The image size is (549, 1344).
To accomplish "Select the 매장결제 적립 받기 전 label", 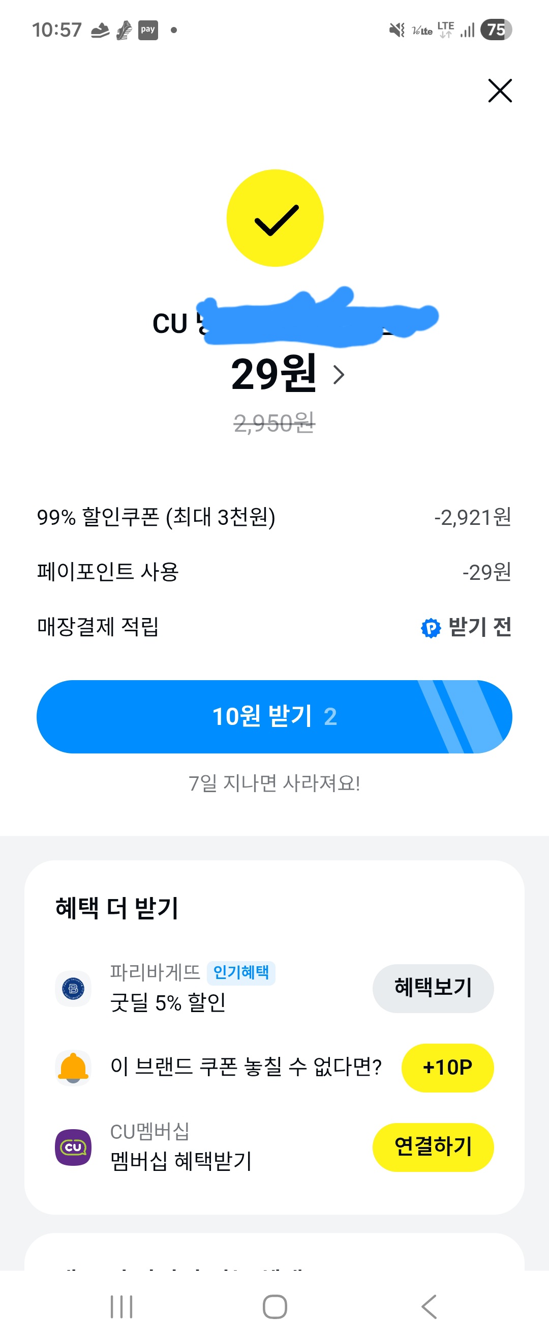I will pyautogui.click(x=479, y=627).
